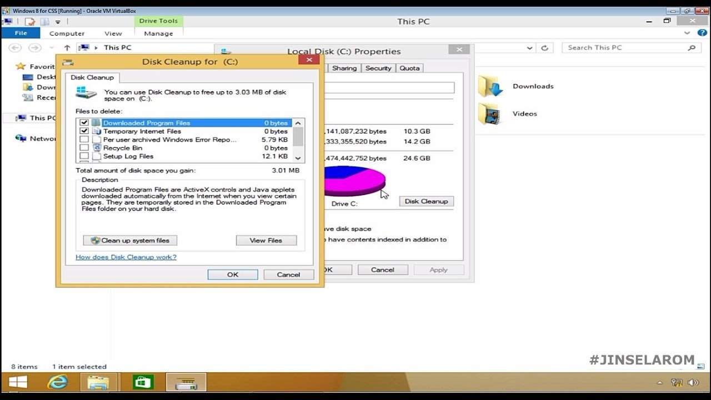The width and height of the screenshot is (711, 400).
Task: Select the Network icon in navigation pane
Action: click(x=21, y=138)
